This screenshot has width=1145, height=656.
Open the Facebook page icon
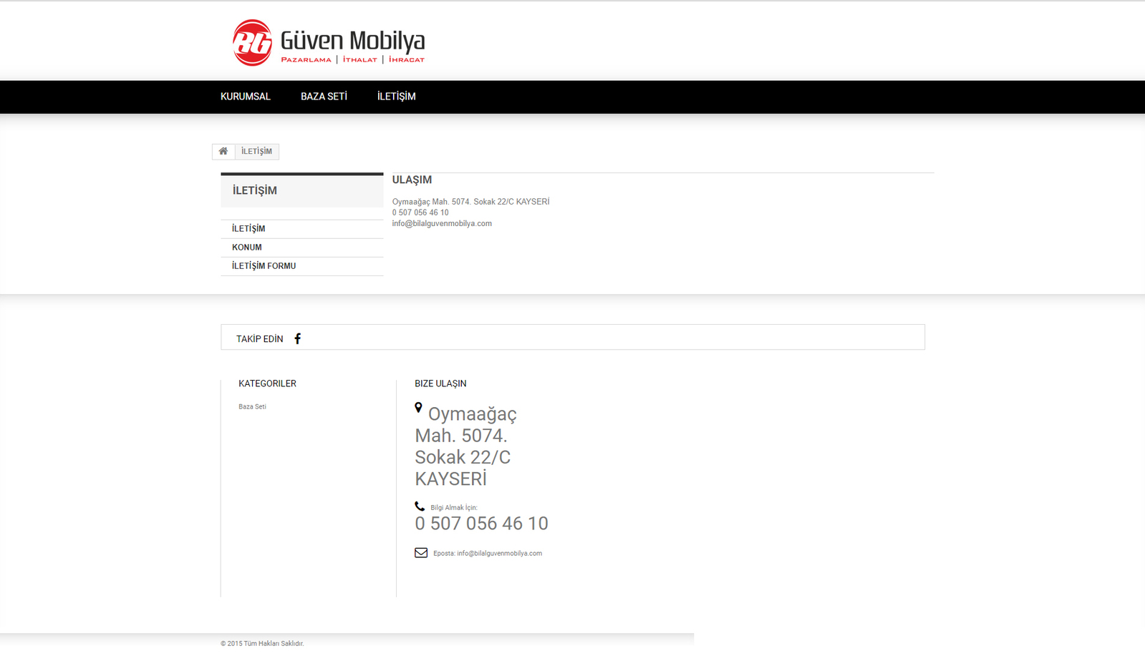point(298,338)
